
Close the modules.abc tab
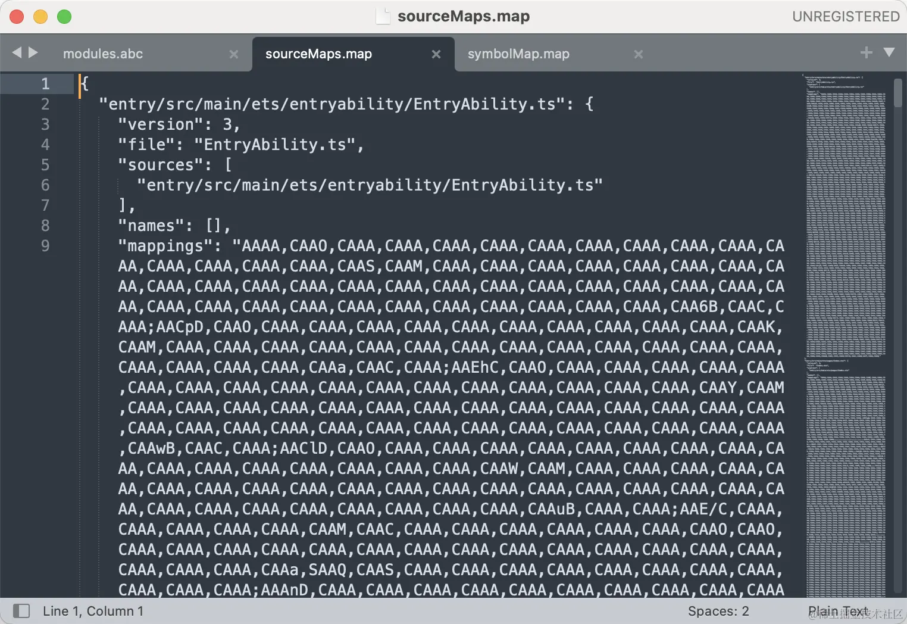(234, 54)
